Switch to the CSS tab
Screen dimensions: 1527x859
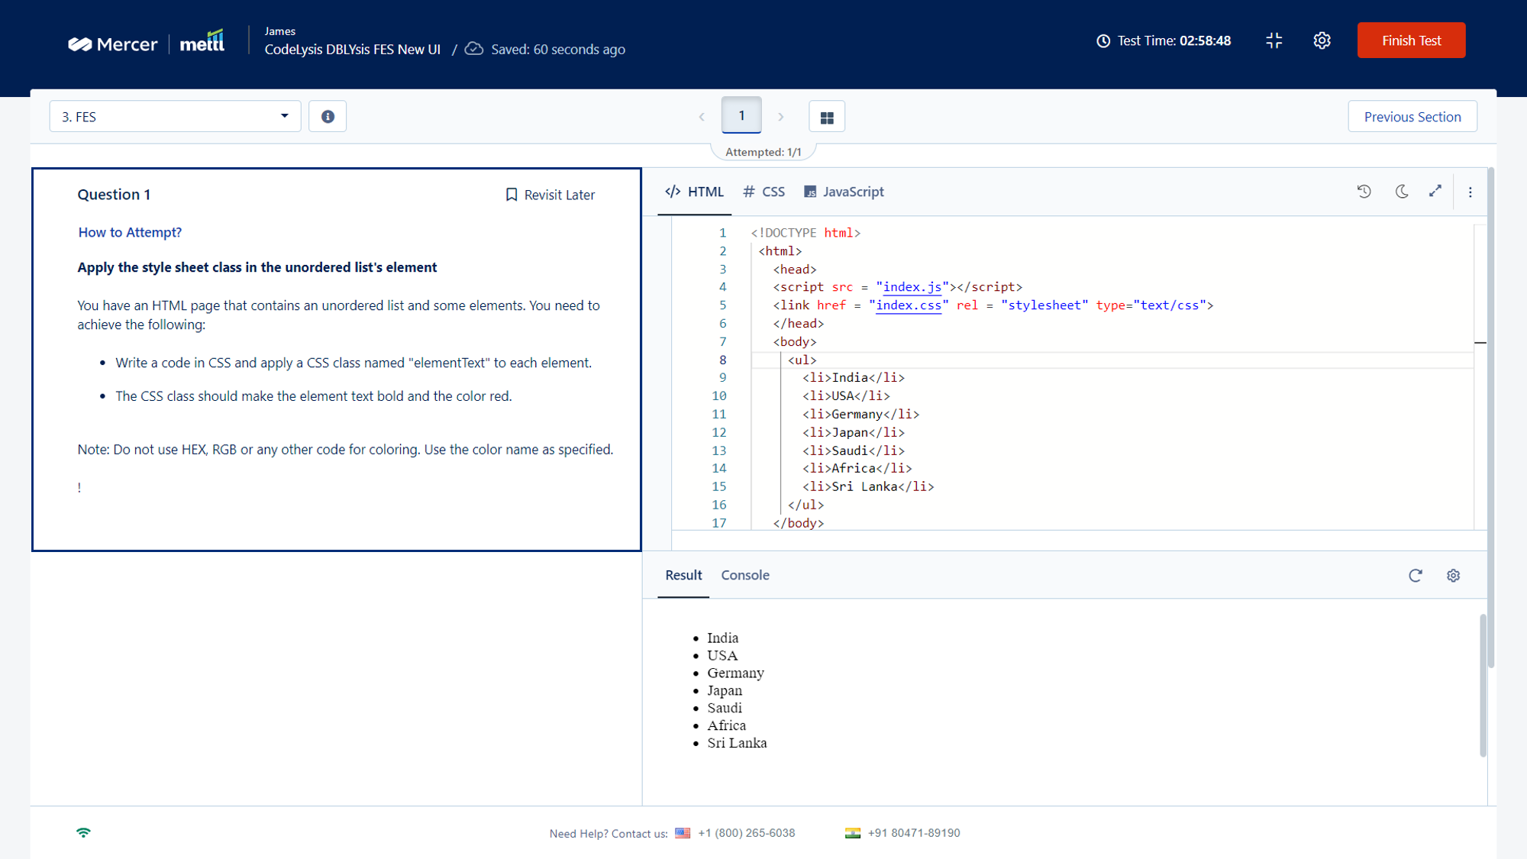click(x=763, y=192)
